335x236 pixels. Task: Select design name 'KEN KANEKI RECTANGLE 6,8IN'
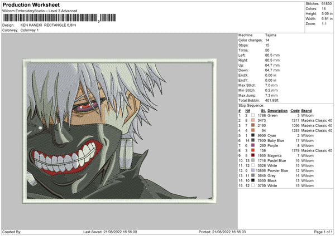pyautogui.click(x=48, y=25)
